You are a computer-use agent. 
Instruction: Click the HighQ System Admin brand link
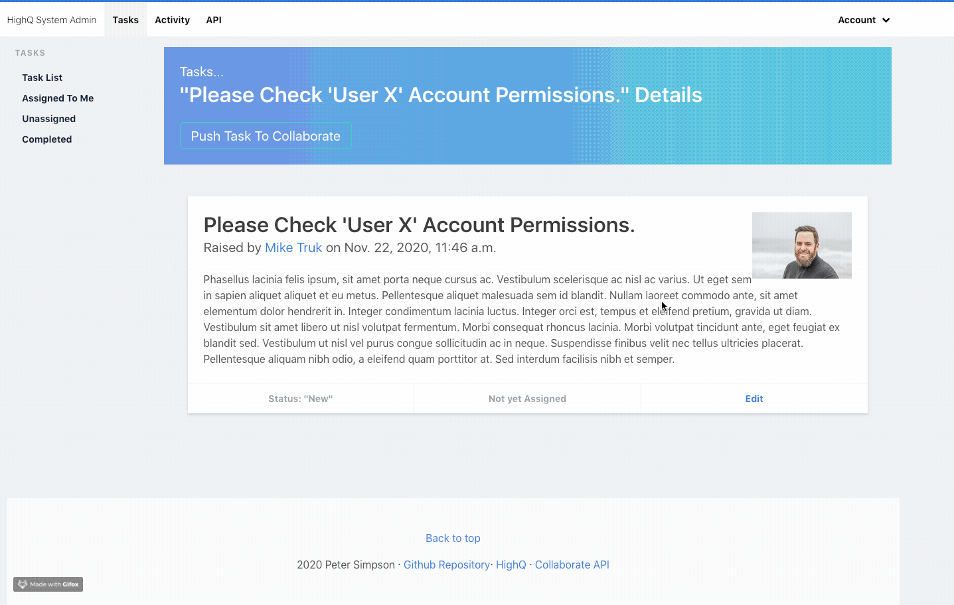(52, 20)
